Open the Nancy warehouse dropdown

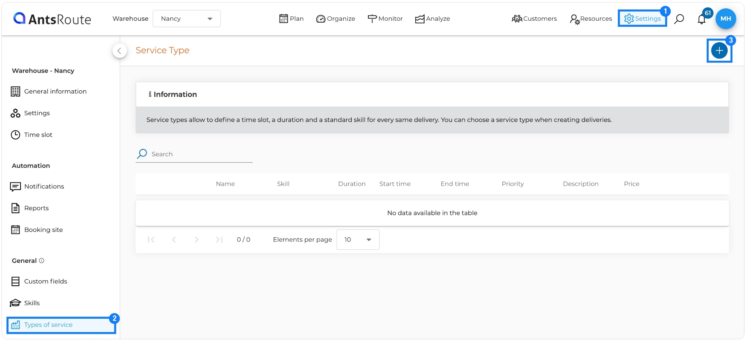click(187, 19)
